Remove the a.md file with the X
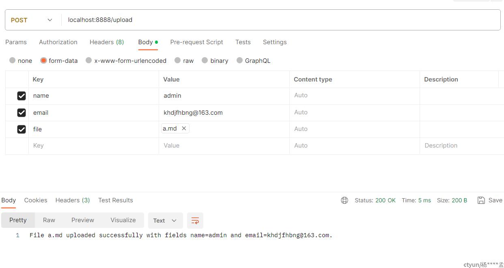The height and width of the screenshot is (268, 504). [184, 129]
